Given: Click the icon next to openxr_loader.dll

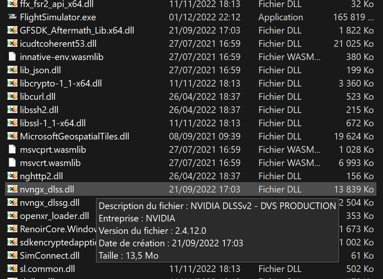Looking at the screenshot, I should coord(12,216).
